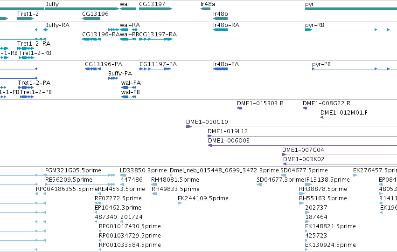The image size is (397, 252).
Task: Click the RP001034729.5prime EST
Action: coord(100,241)
